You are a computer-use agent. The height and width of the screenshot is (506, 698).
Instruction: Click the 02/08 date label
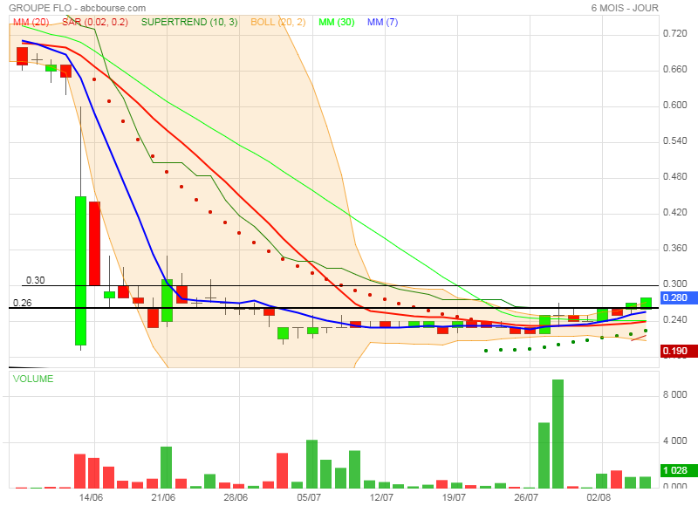[x=599, y=497]
